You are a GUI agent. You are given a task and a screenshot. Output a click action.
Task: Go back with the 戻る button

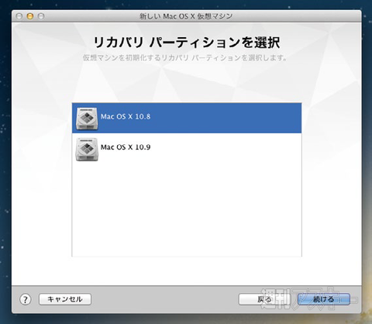coord(264,299)
